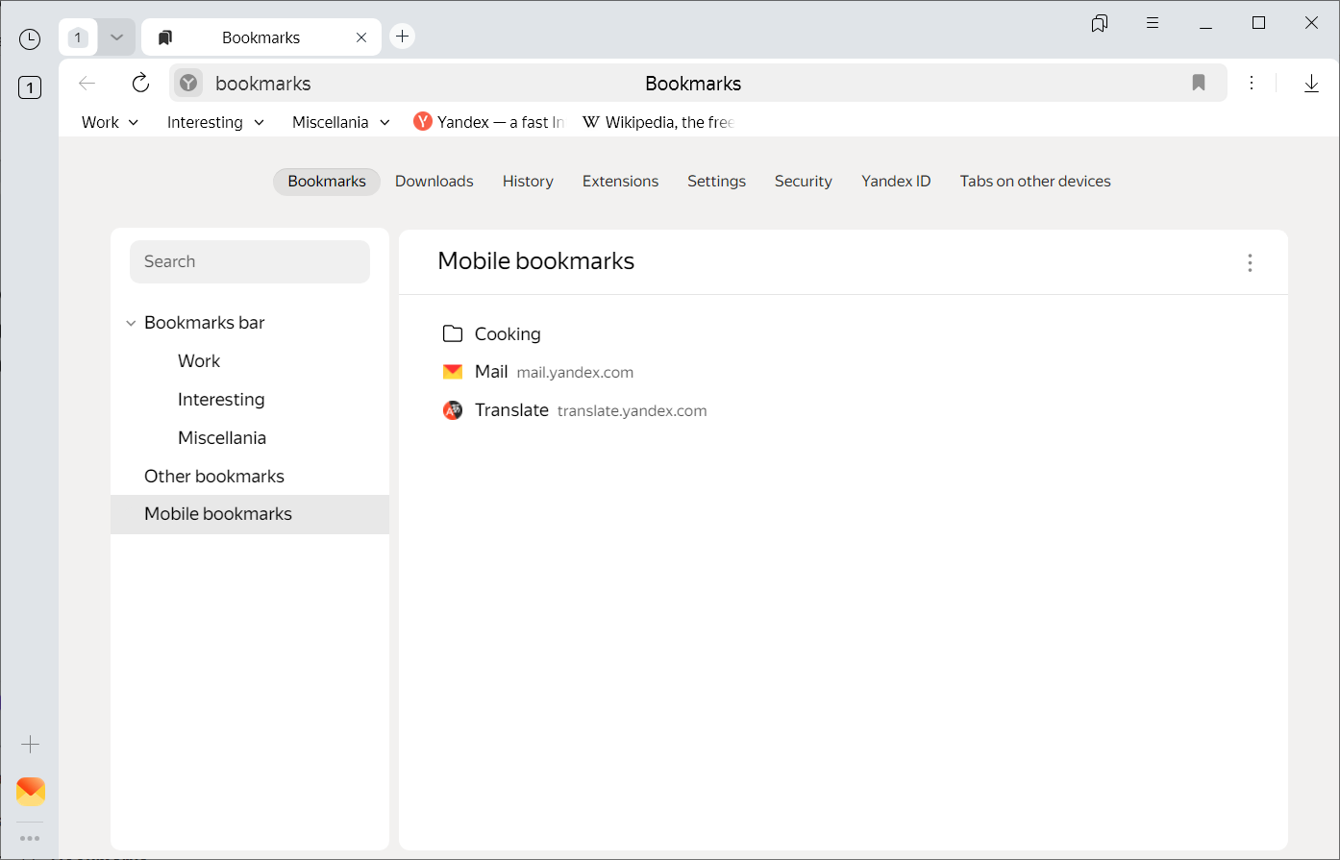Open the bookmarks manager icon in title bar
This screenshot has width=1340, height=860.
click(x=1100, y=23)
